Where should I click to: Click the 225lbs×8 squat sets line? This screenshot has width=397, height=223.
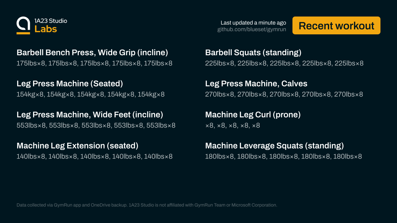coord(284,63)
